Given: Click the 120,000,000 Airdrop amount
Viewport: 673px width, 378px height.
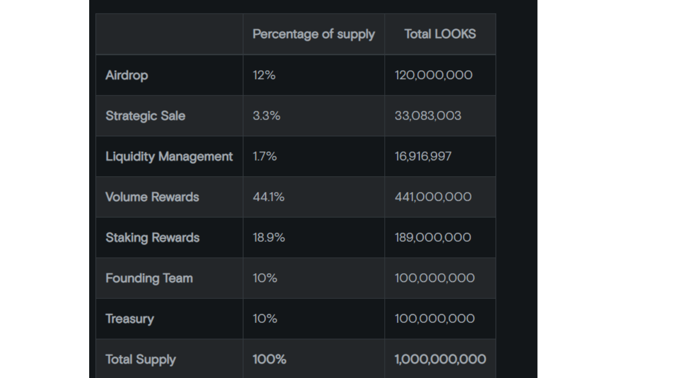Looking at the screenshot, I should [434, 75].
